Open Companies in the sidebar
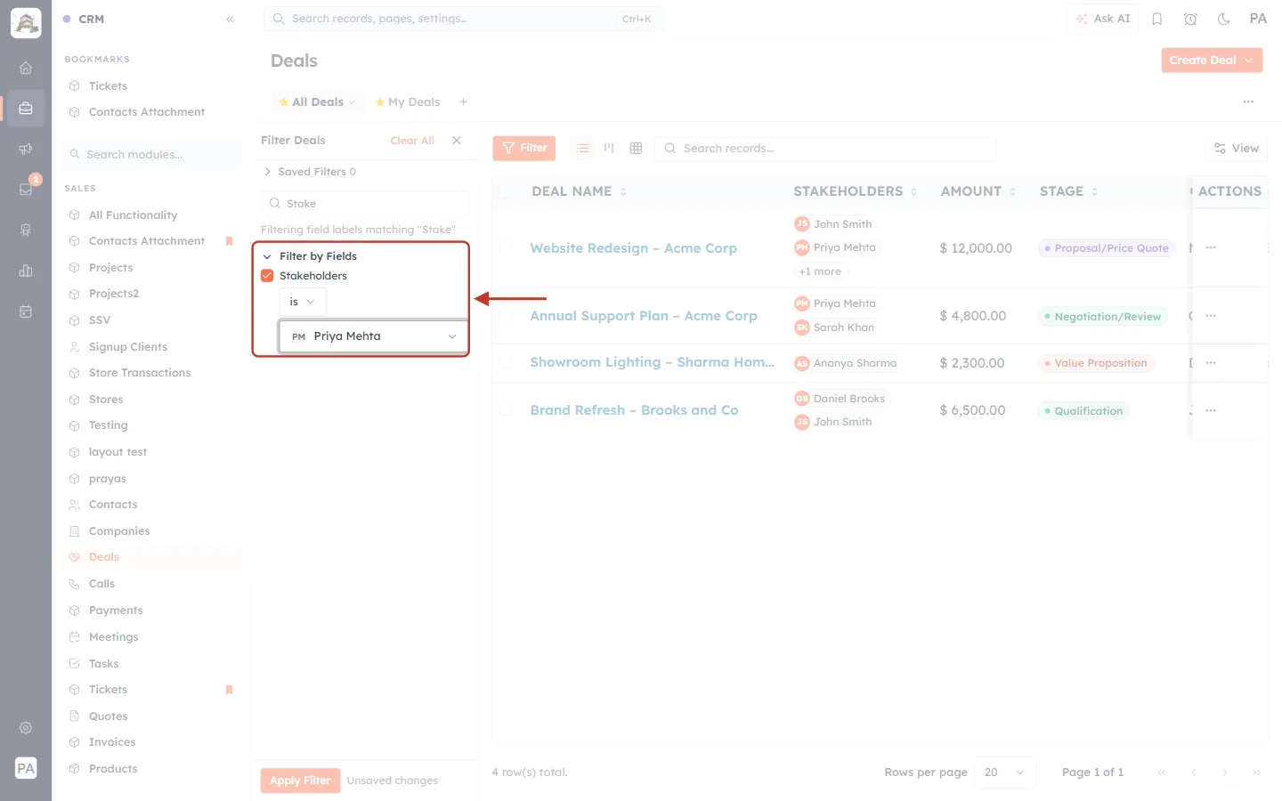The width and height of the screenshot is (1282, 801). point(119,531)
